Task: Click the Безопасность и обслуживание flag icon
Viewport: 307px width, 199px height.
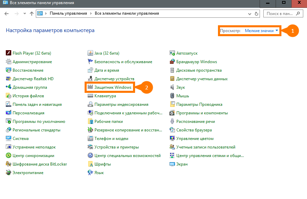Action: click(x=90, y=62)
